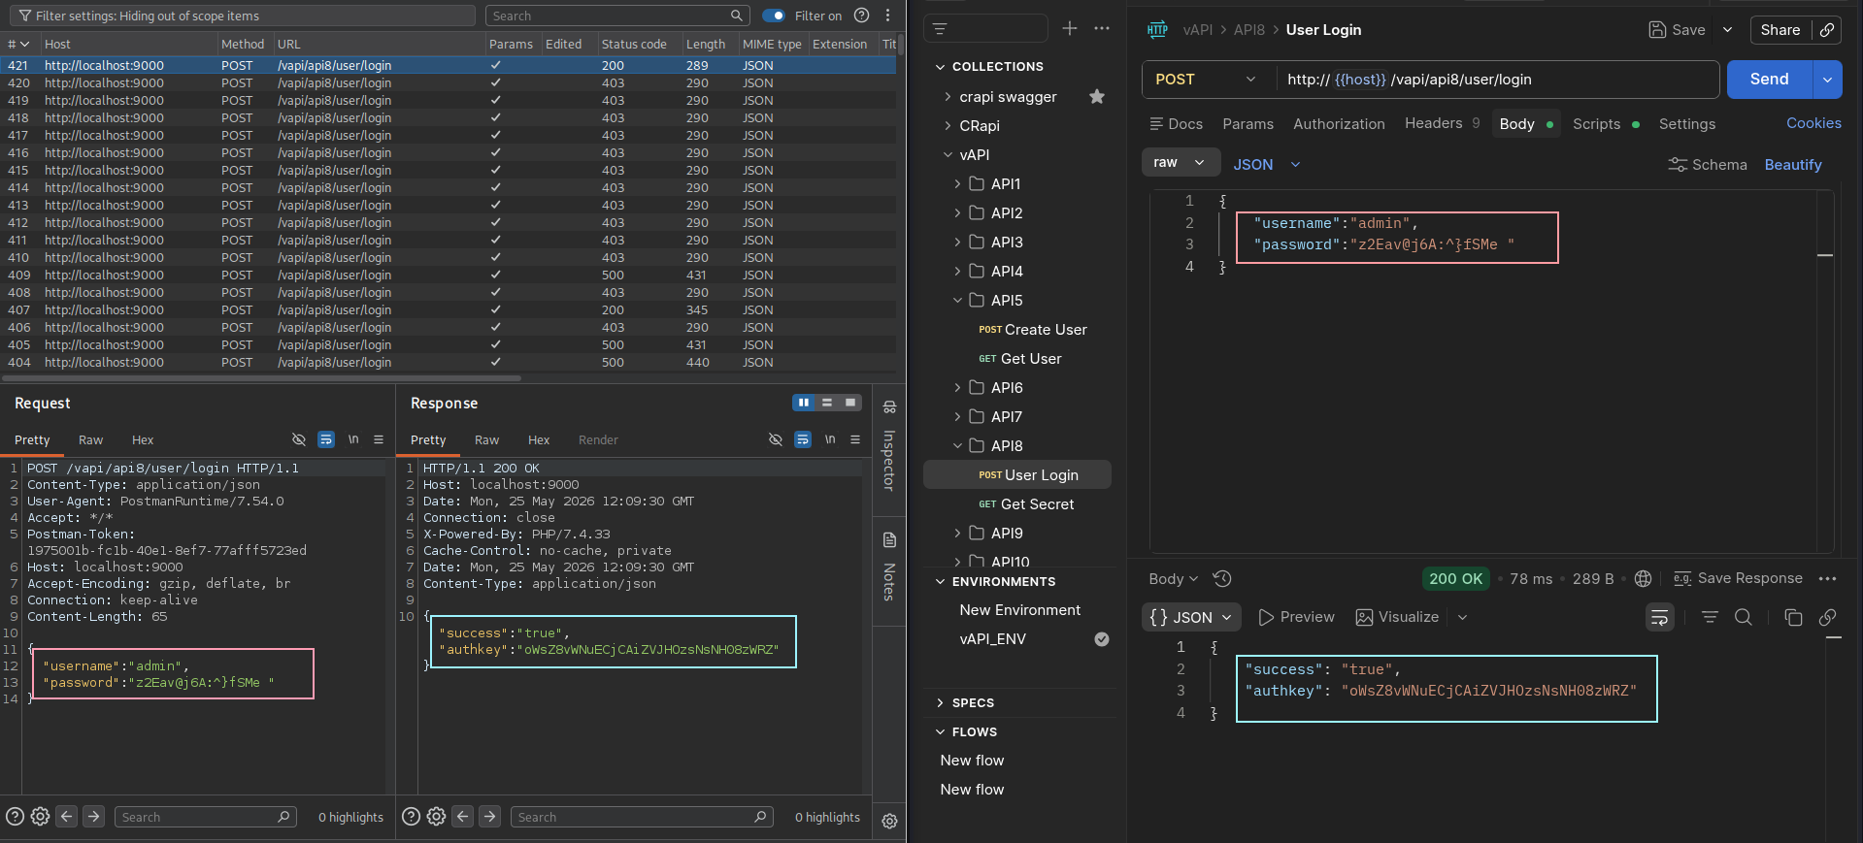Screen dimensions: 1863x843
Task: Go to next match in Response search
Action: 489,817
